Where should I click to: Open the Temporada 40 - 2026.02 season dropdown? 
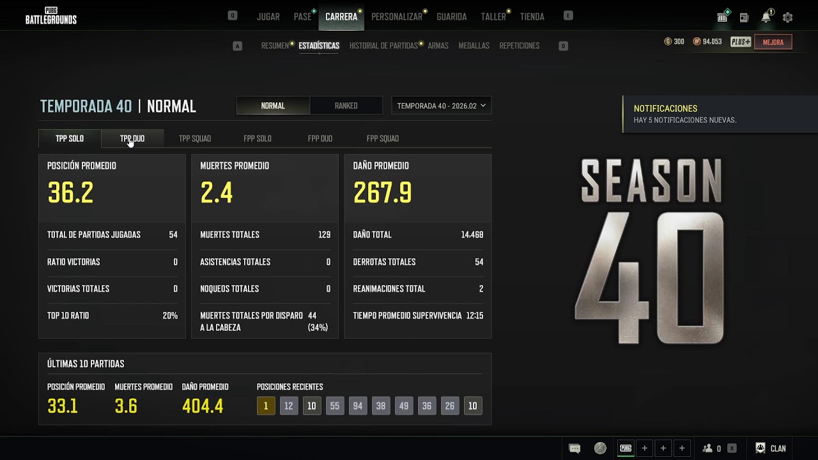441,105
